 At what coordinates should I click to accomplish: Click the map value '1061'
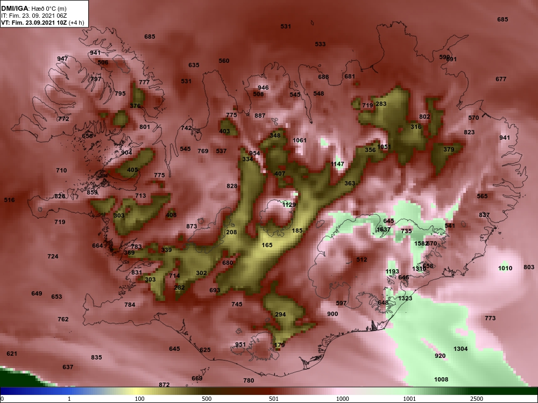(x=300, y=140)
